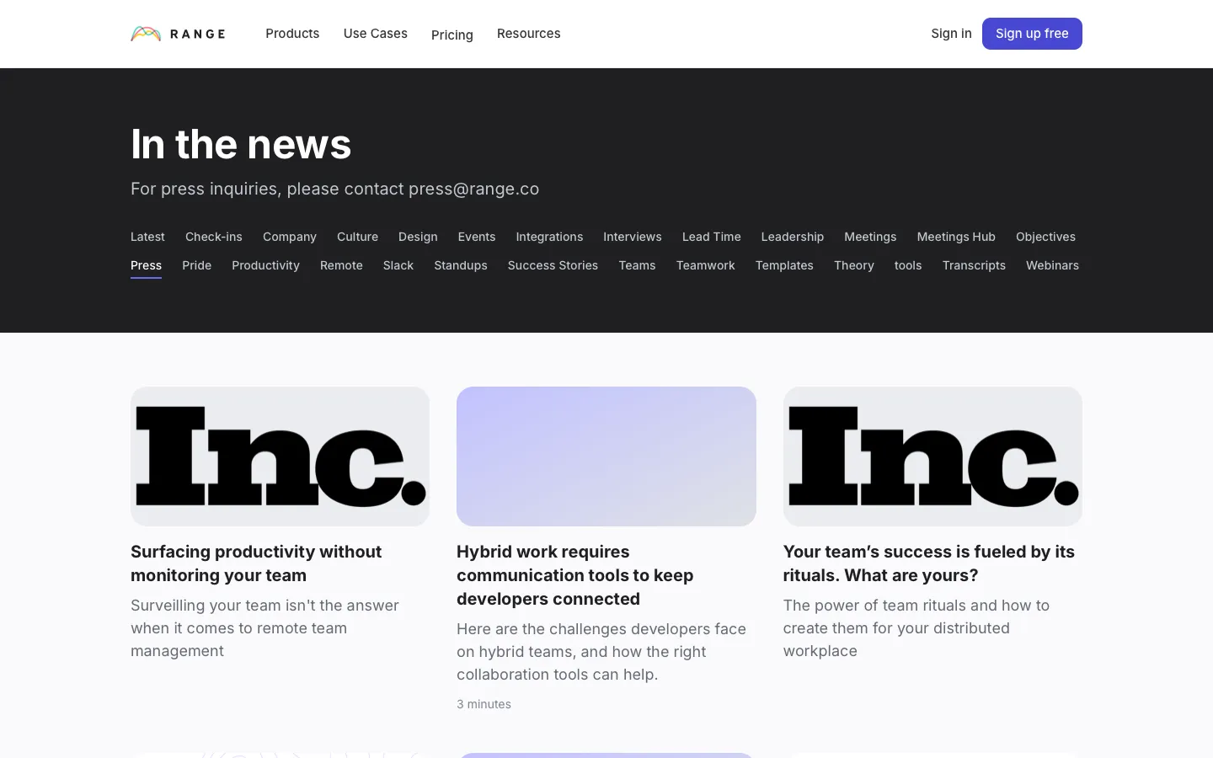The height and width of the screenshot is (758, 1213).
Task: Open the Resources menu
Action: [529, 34]
